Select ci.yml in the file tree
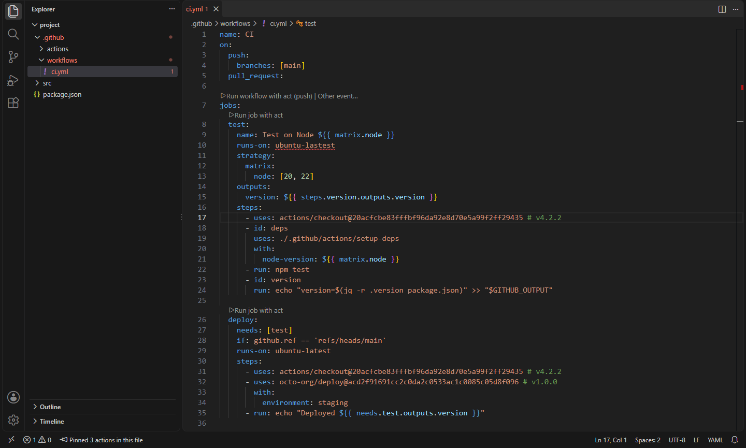This screenshot has height=448, width=746. coord(103,71)
